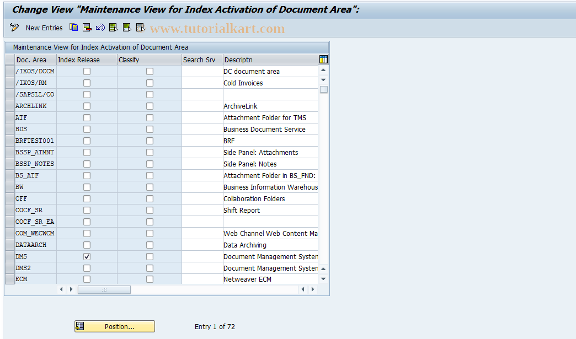Enable Index Release for /IXOS/DCCM
576x339 pixels.
(87, 72)
